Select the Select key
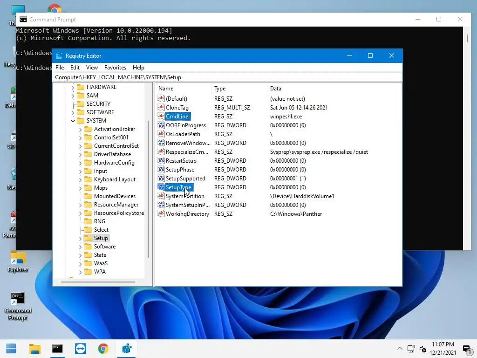Screen dimensions: 477x358 [101, 229]
